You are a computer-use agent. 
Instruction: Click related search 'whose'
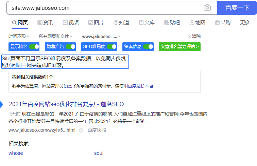pos(16,153)
